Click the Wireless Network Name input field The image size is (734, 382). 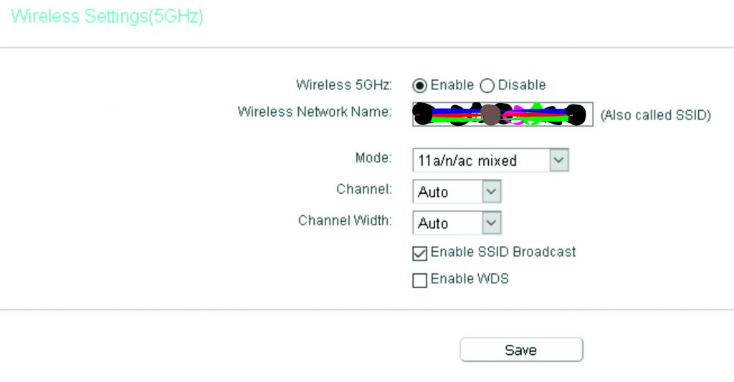502,114
